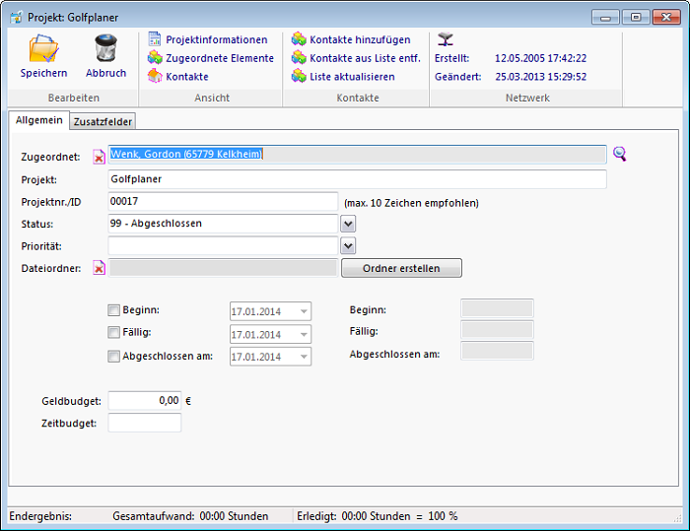Click the Status field 99 - Abgeschlossen
Viewport: 690px width, 531px height.
click(x=223, y=224)
